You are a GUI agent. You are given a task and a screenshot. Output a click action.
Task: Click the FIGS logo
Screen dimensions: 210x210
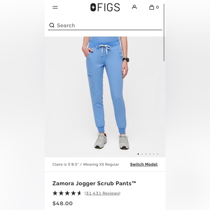coord(105,7)
